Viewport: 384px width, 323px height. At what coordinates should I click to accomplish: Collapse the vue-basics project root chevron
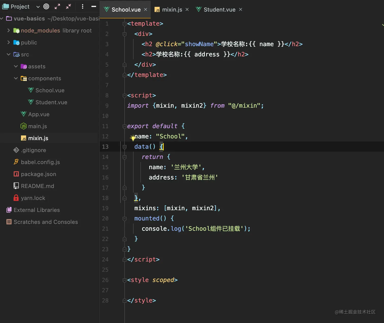click(x=2, y=19)
